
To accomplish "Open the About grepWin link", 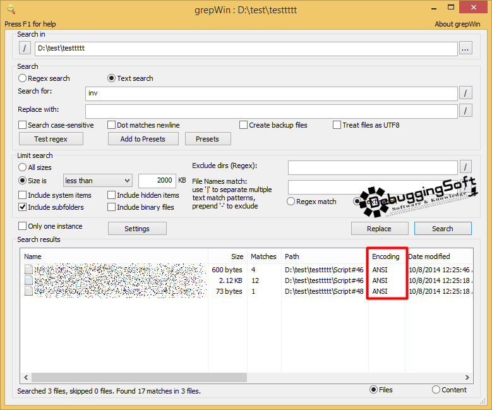I will pos(457,24).
